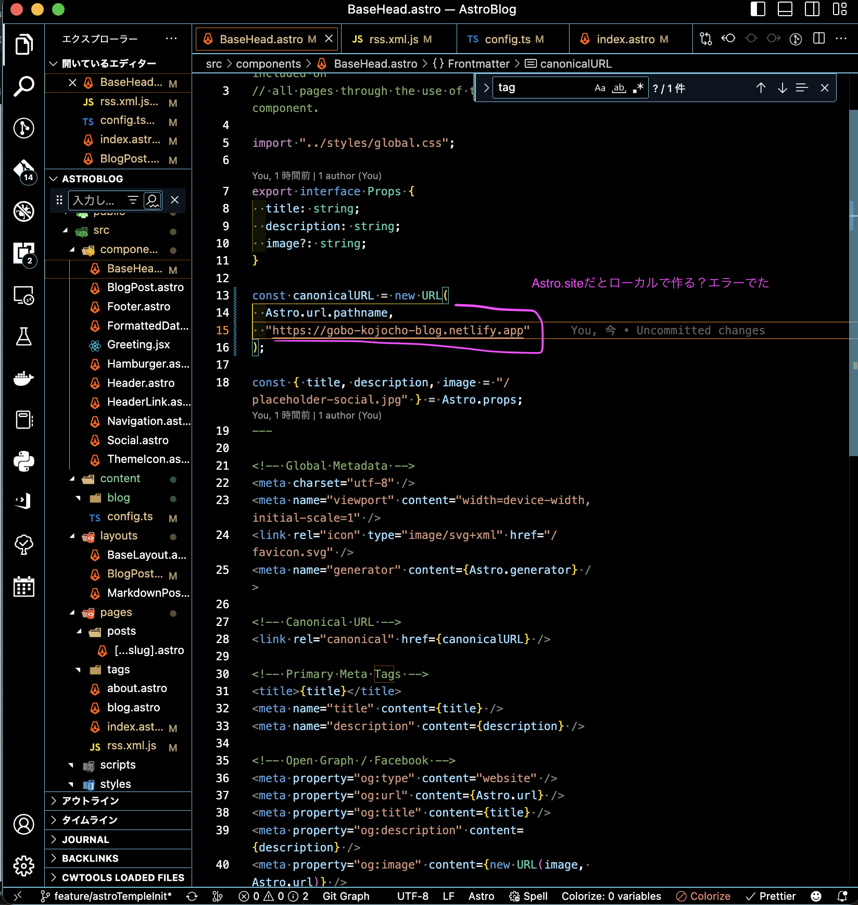
Task: Click the compare changes icon in editor toolbar
Action: pos(706,39)
